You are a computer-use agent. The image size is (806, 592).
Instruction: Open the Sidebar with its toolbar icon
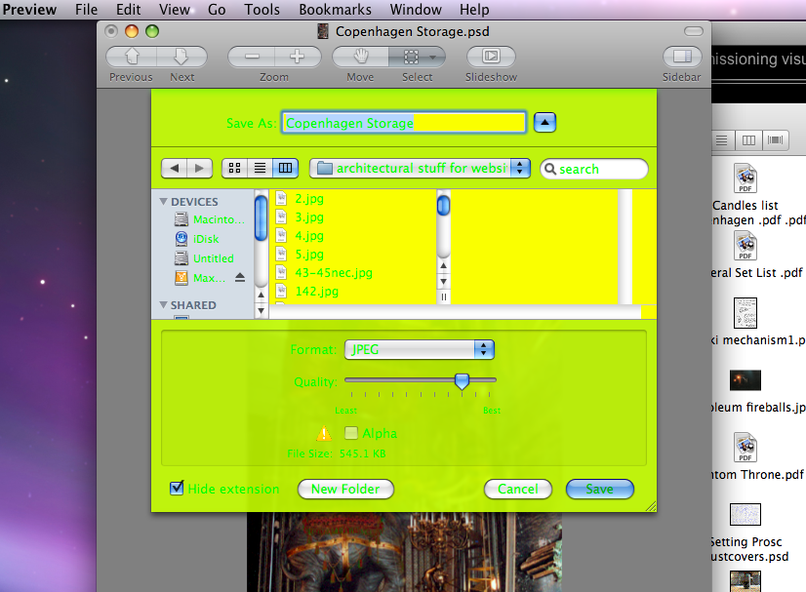point(681,56)
